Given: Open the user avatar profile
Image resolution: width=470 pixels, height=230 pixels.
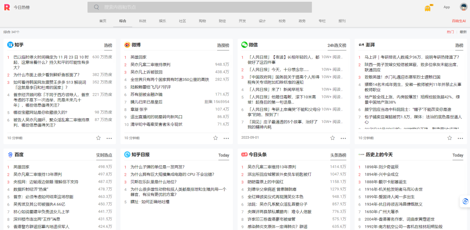Looking at the screenshot, I should tap(464, 7).
